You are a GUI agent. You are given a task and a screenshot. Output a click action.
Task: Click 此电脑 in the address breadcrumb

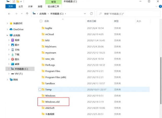(x=43, y=14)
